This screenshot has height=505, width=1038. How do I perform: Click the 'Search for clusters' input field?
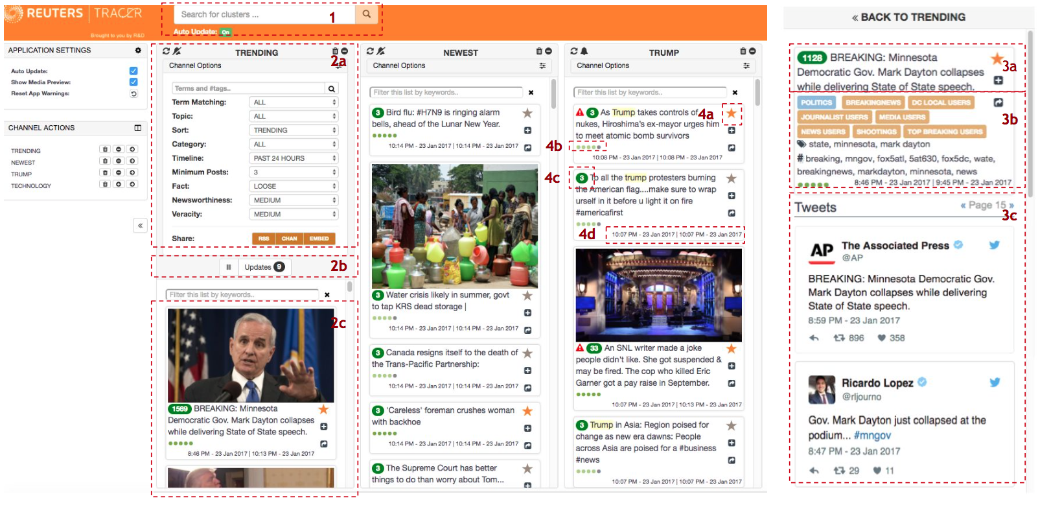pos(265,14)
